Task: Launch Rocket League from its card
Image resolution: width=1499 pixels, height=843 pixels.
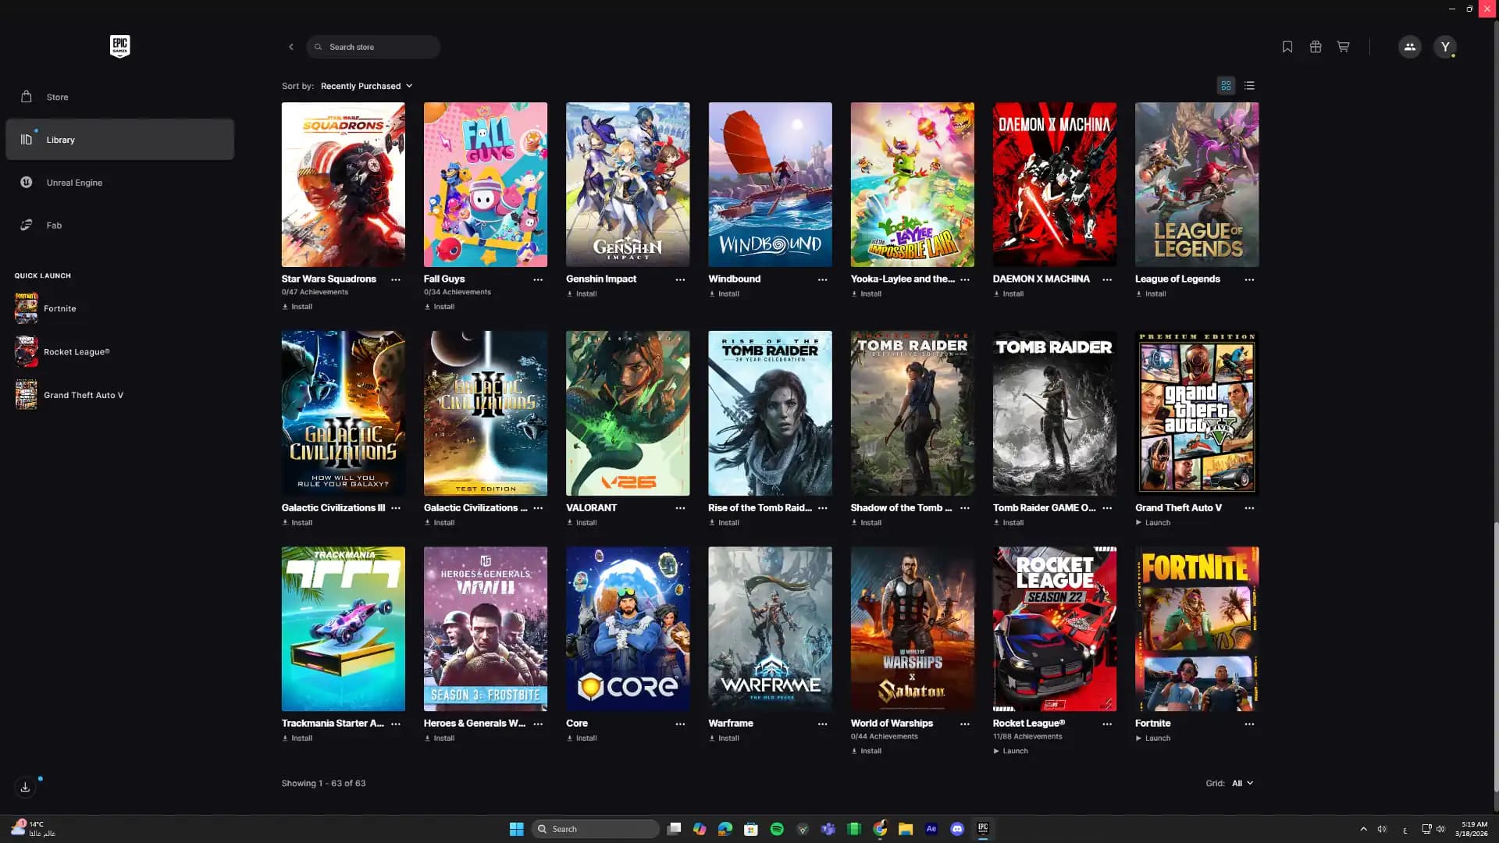Action: tap(1011, 751)
